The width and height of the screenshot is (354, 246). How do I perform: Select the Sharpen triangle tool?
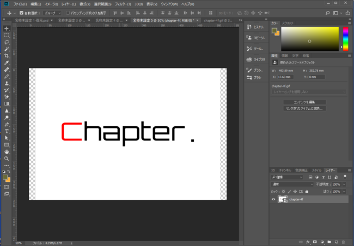pos(7,111)
